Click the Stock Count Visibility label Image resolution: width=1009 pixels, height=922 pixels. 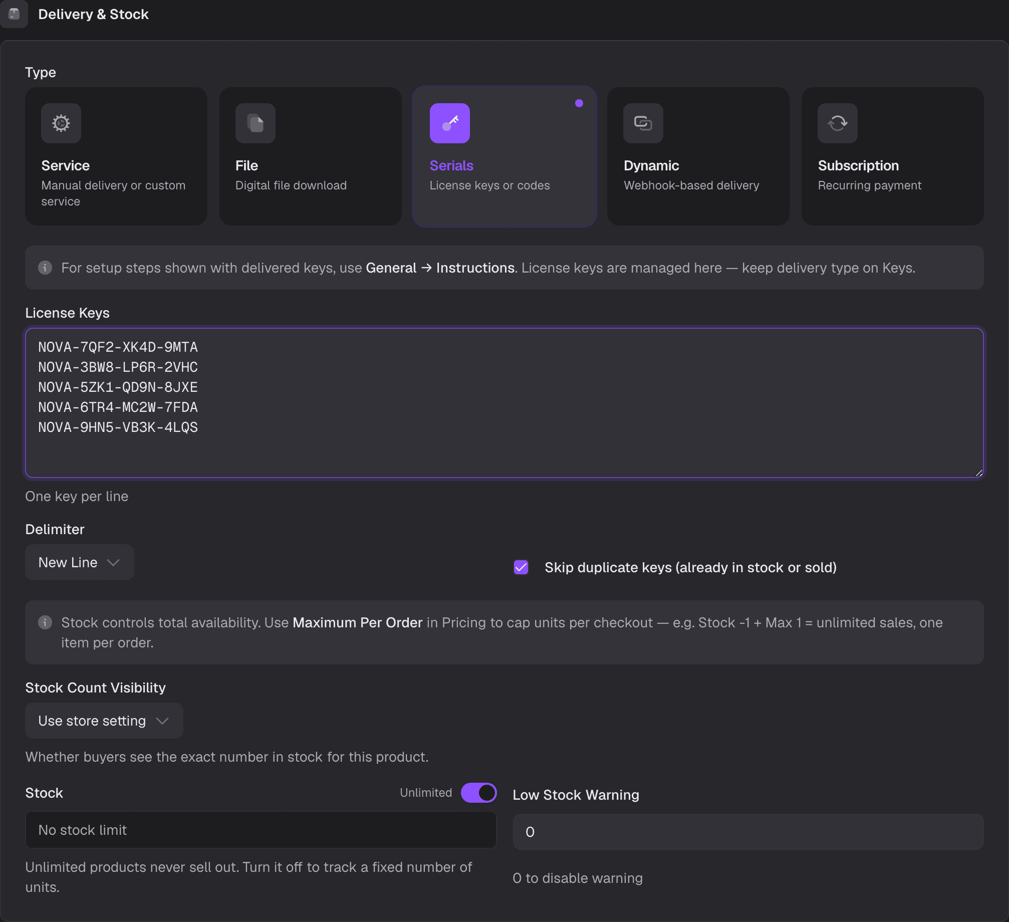95,687
